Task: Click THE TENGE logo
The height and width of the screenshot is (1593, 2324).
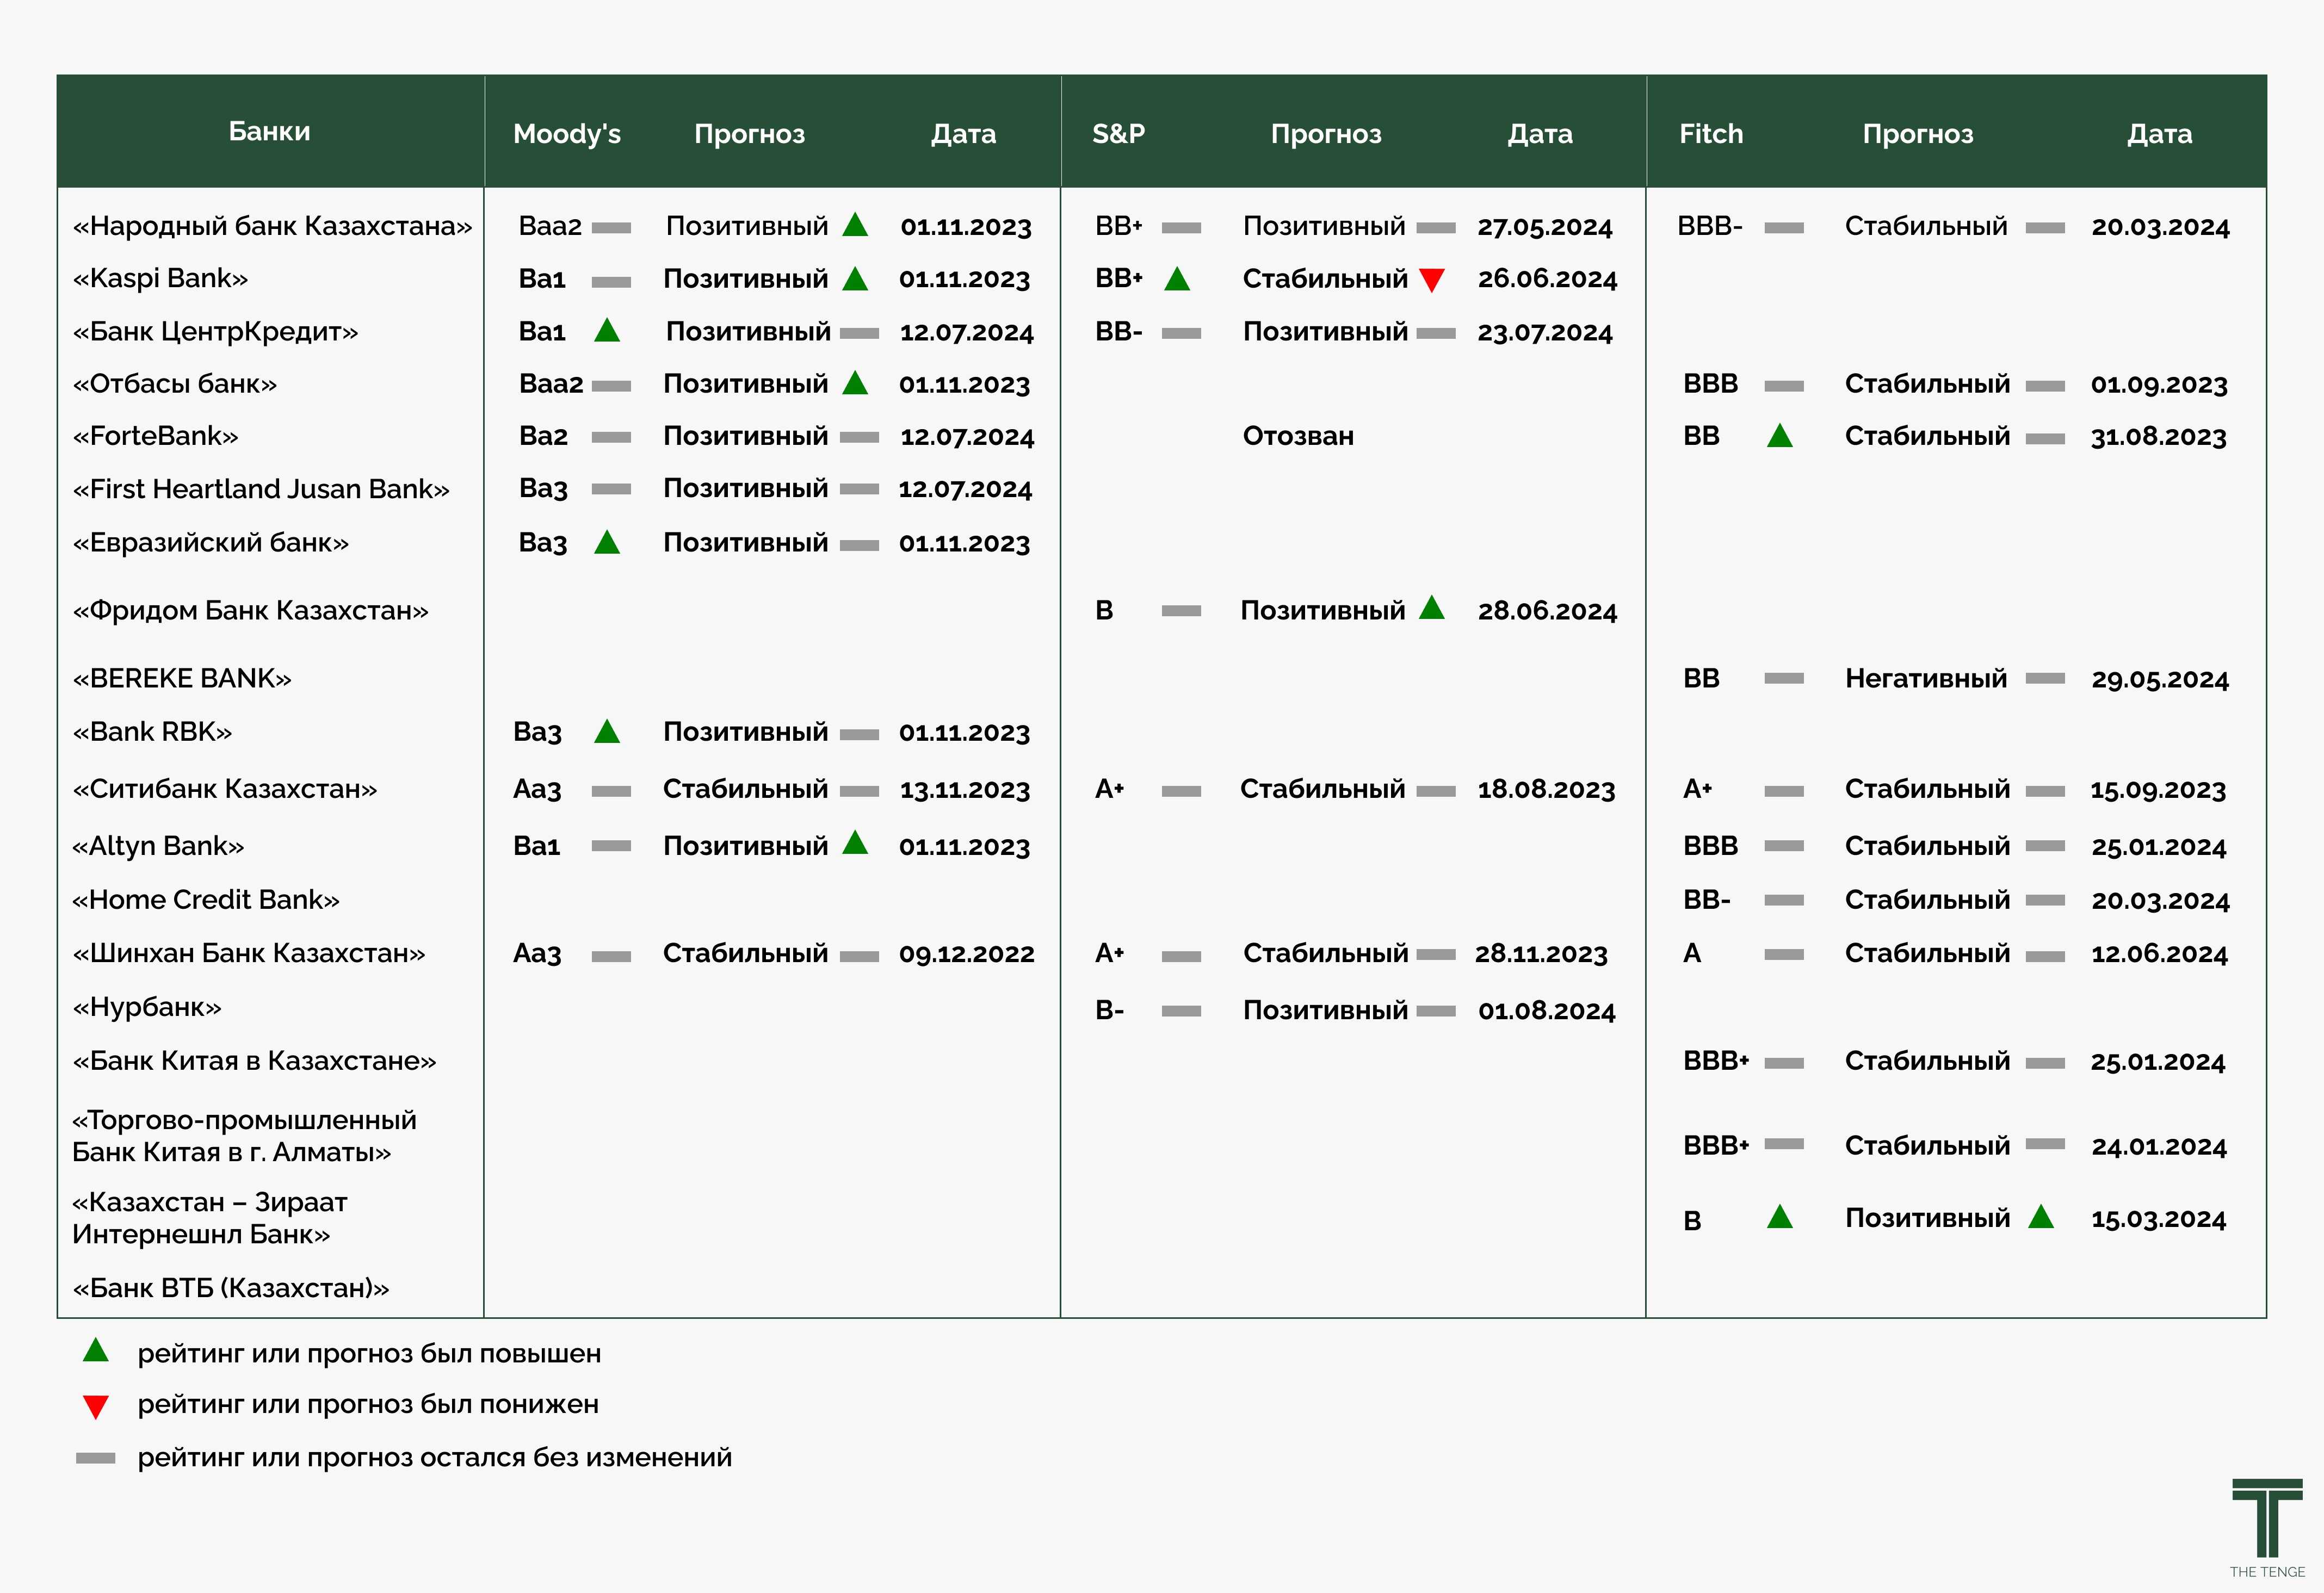Action: point(2267,1529)
